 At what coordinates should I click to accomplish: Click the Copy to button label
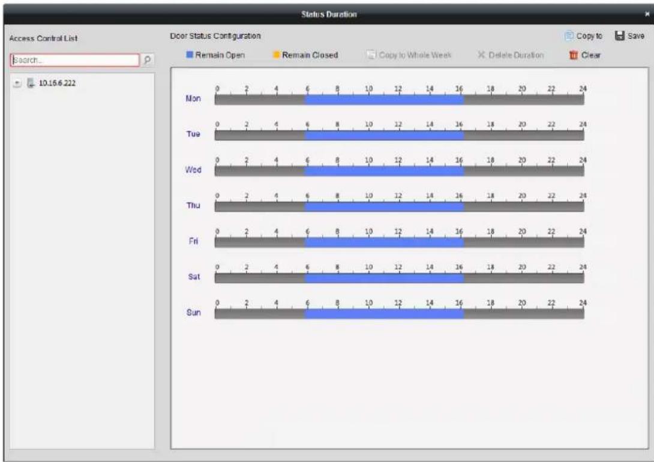(589, 36)
